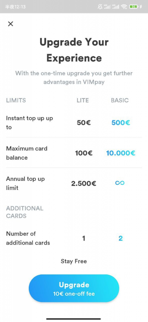Tap the BASIC additional cards count 2
The height and width of the screenshot is (322, 148).
click(120, 238)
